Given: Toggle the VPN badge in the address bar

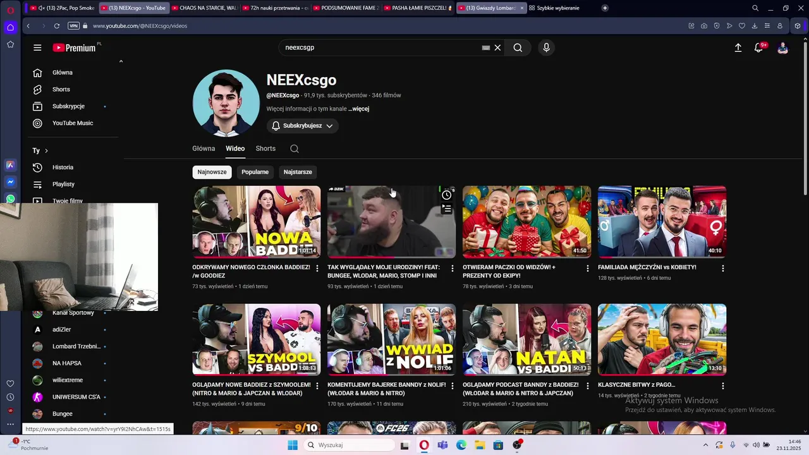Looking at the screenshot, I should point(73,26).
